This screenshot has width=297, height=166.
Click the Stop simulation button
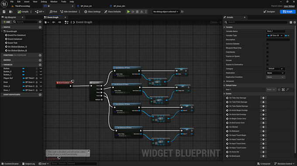tap(137, 12)
